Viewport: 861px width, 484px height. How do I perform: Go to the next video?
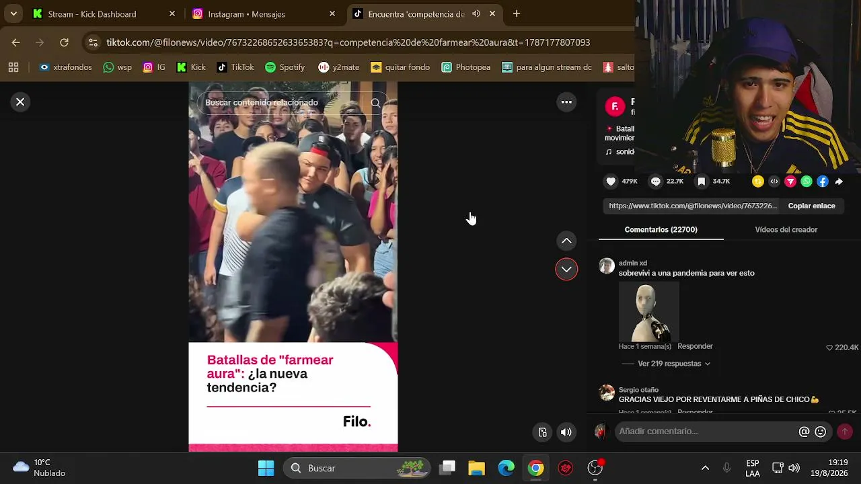566,269
